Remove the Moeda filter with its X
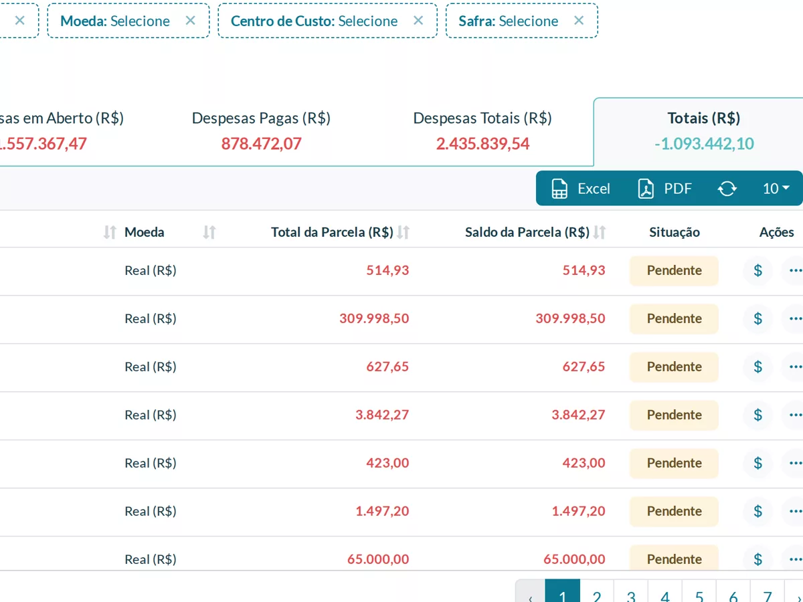The image size is (803, 602). coord(191,21)
